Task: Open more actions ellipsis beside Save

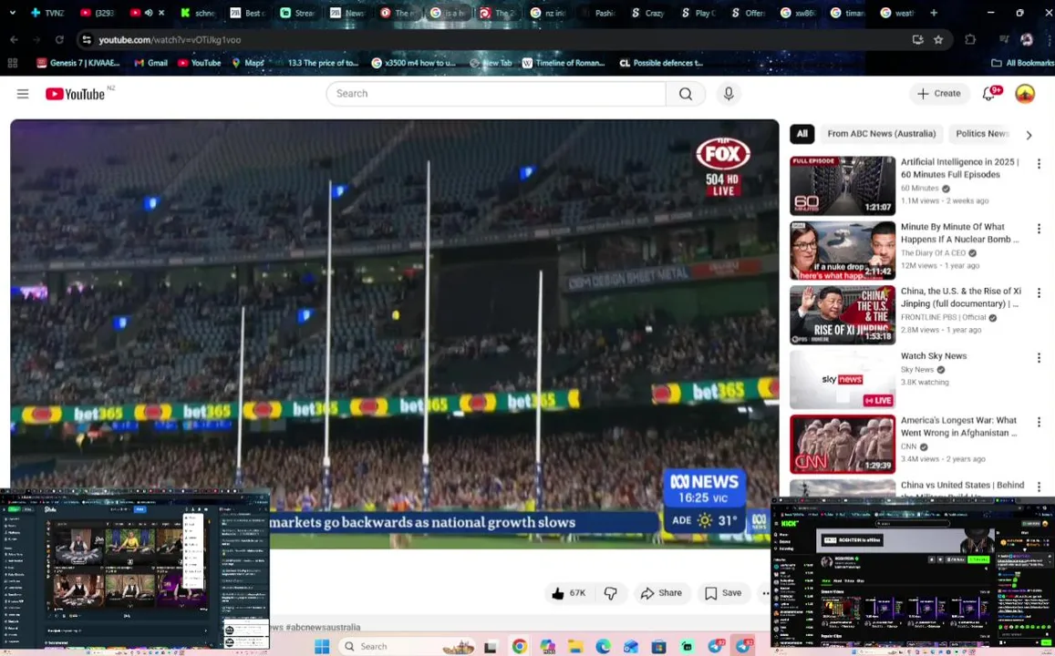Action: (765, 593)
